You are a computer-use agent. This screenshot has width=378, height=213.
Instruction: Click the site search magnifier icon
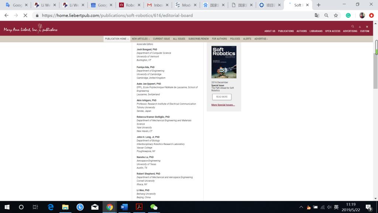click(x=353, y=27)
